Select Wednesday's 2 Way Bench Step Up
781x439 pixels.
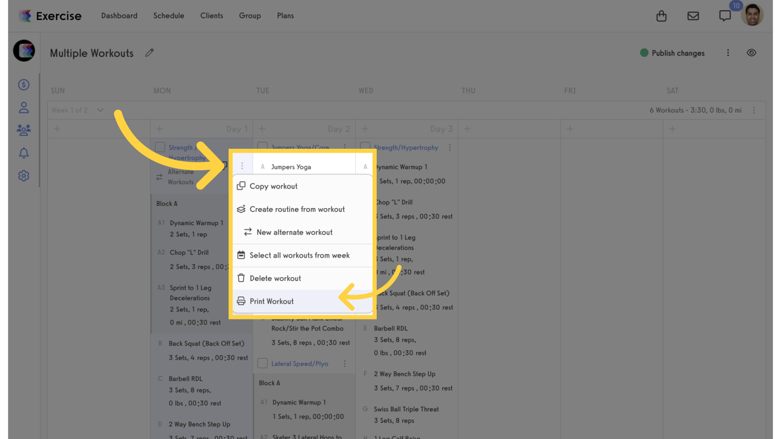click(405, 374)
